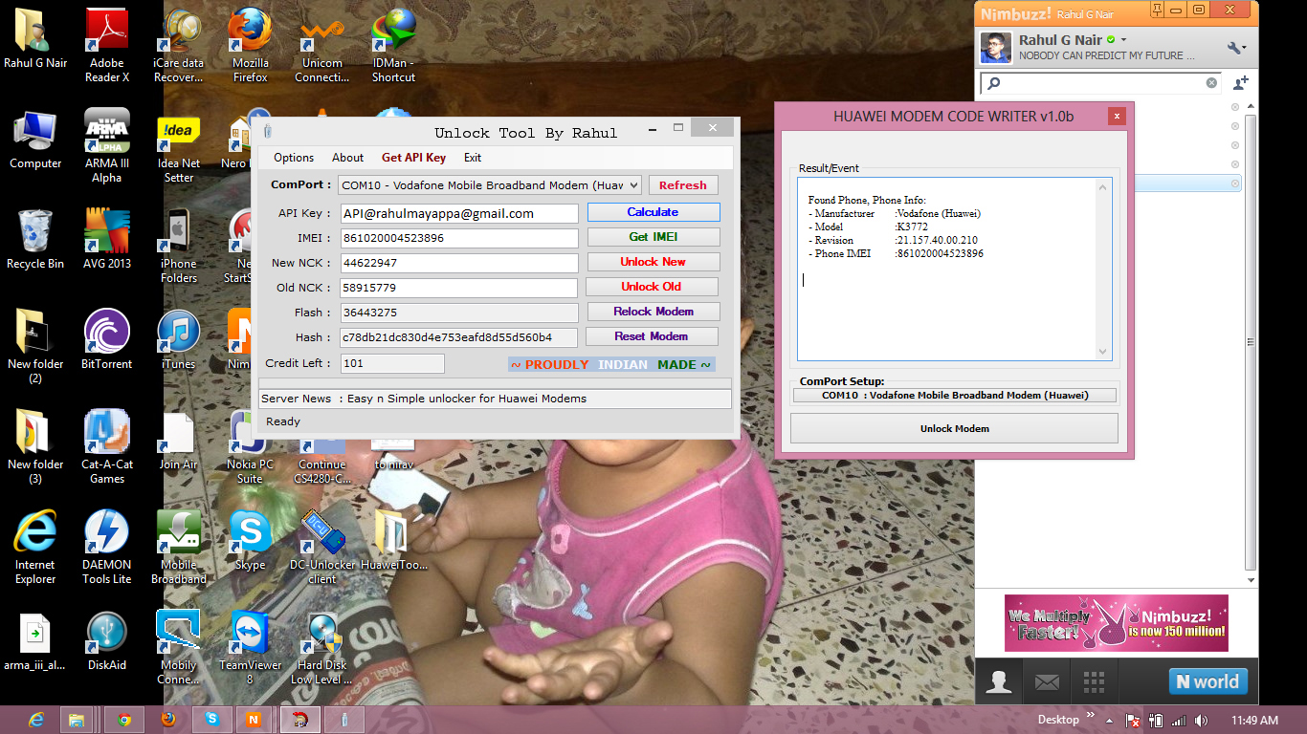
Task: Open Internet Explorer desktop icon
Action: click(x=35, y=547)
